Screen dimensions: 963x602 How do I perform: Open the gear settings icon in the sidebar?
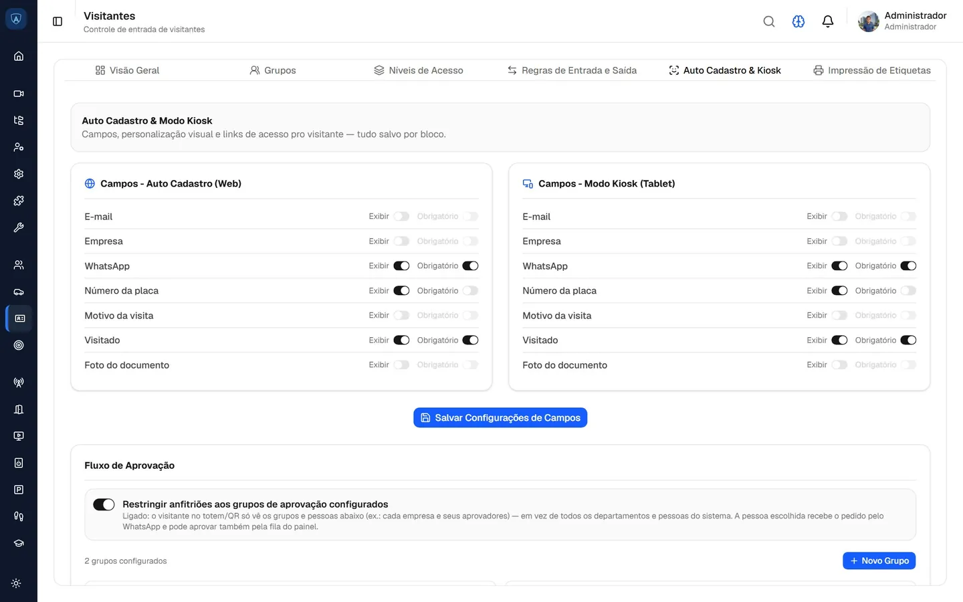click(x=19, y=174)
